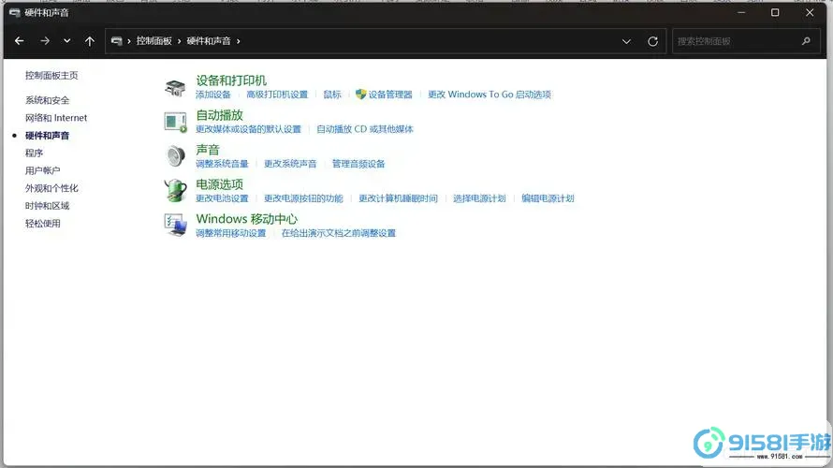Viewport: 833px width, 468px height.
Task: Open the 自动播放 heading
Action: pos(219,115)
